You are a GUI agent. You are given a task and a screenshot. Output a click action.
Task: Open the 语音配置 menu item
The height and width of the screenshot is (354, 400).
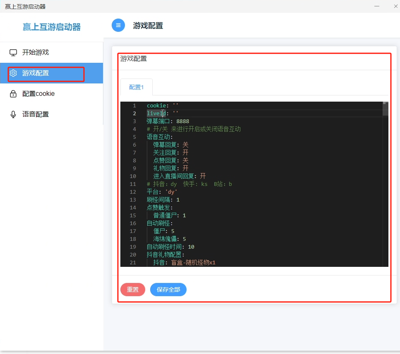36,114
